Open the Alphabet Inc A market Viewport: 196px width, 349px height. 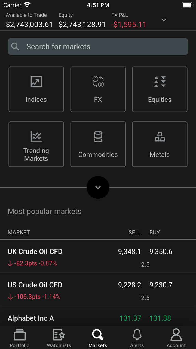click(31, 318)
